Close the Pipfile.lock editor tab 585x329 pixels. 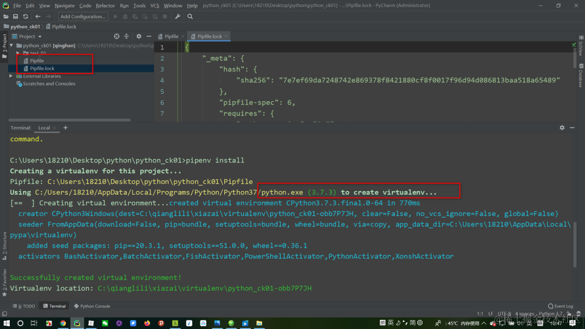coord(226,36)
